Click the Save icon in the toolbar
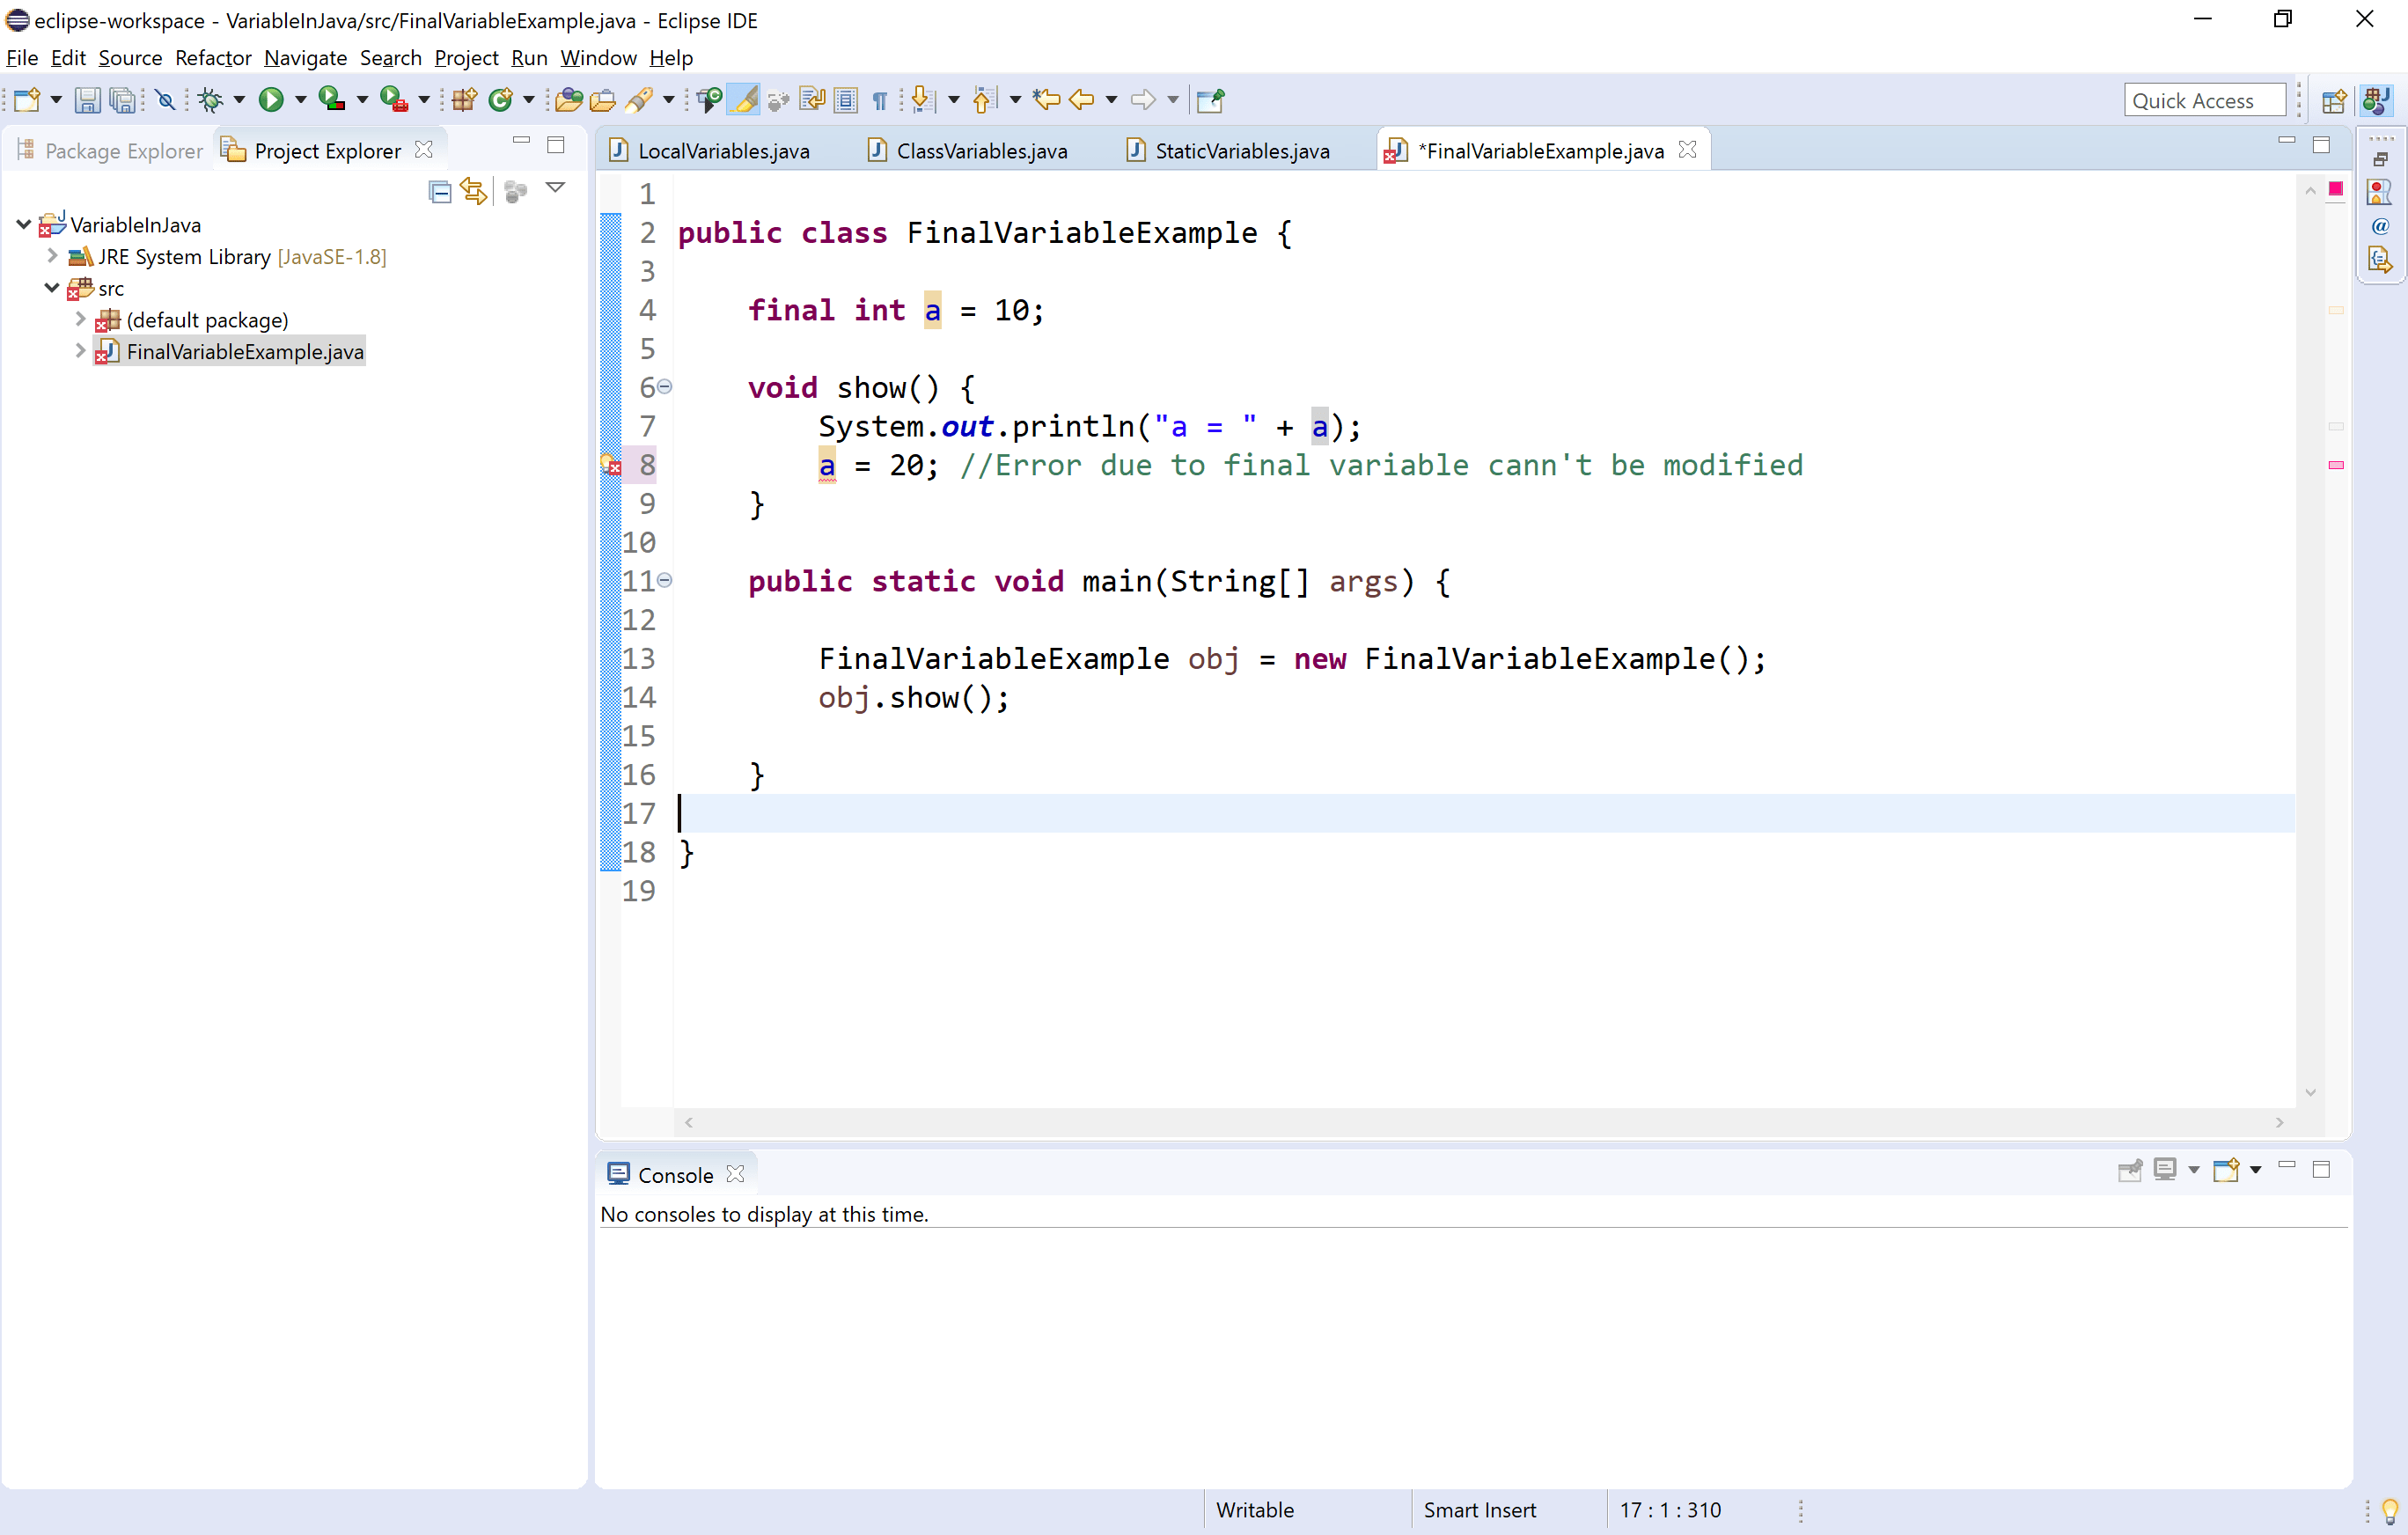Screen dimensions: 2408x1535 point(88,99)
